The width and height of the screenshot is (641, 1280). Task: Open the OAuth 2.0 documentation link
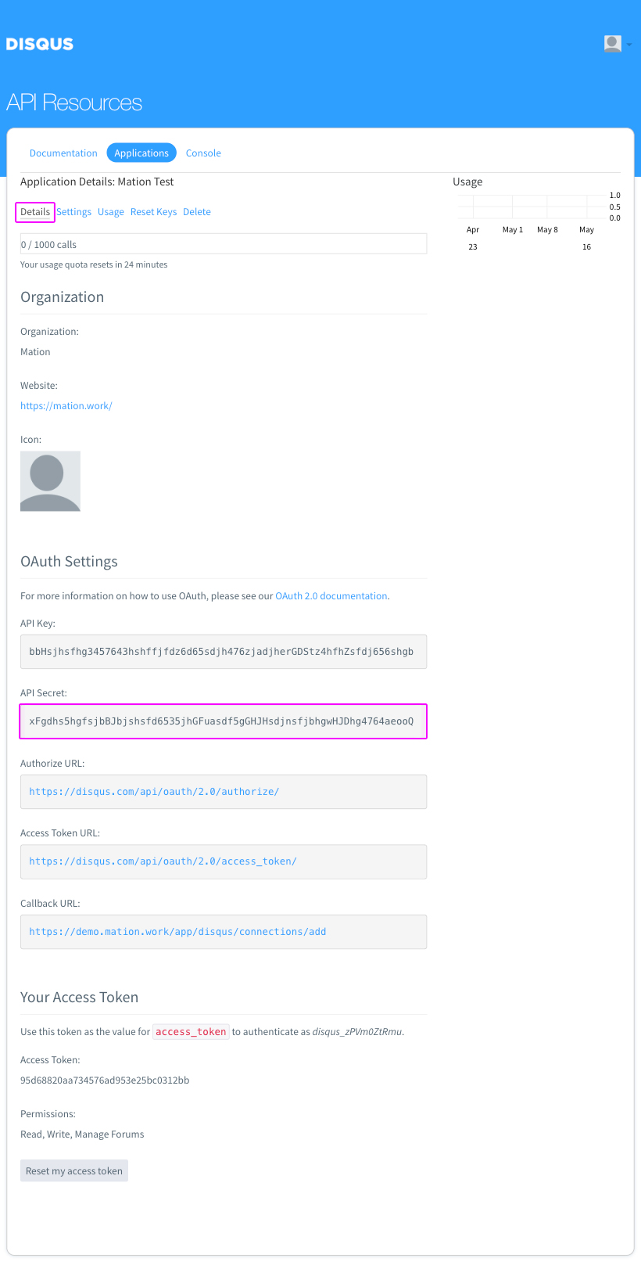click(331, 596)
